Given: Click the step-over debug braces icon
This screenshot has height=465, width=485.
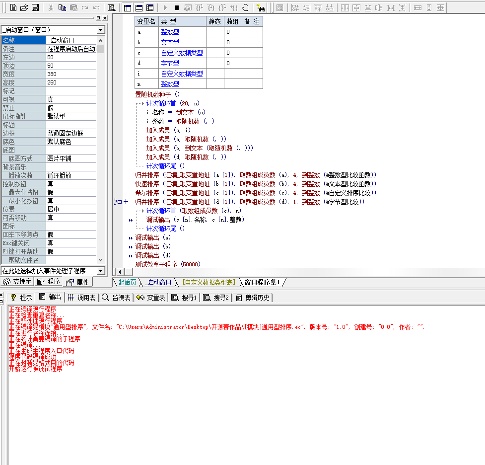Looking at the screenshot, I should click(199, 7).
